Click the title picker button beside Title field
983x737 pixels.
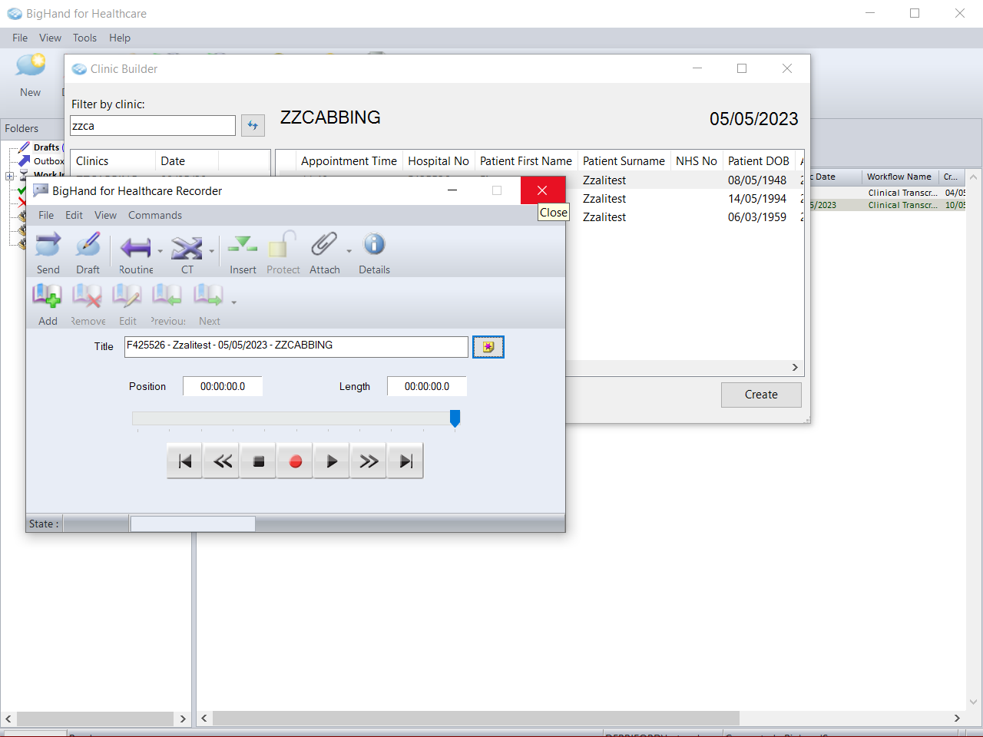488,347
